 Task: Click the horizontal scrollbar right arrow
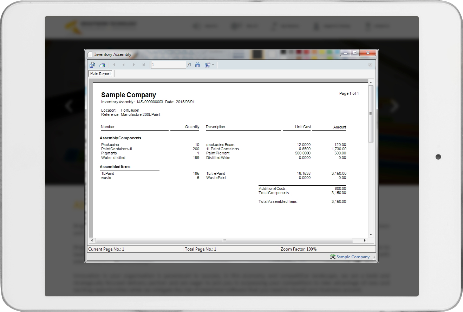(x=365, y=240)
